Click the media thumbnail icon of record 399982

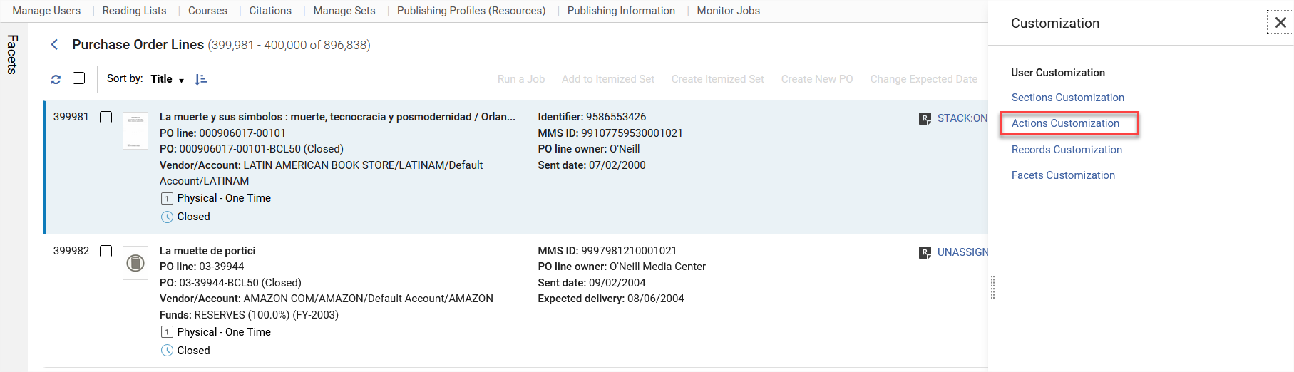coord(135,263)
